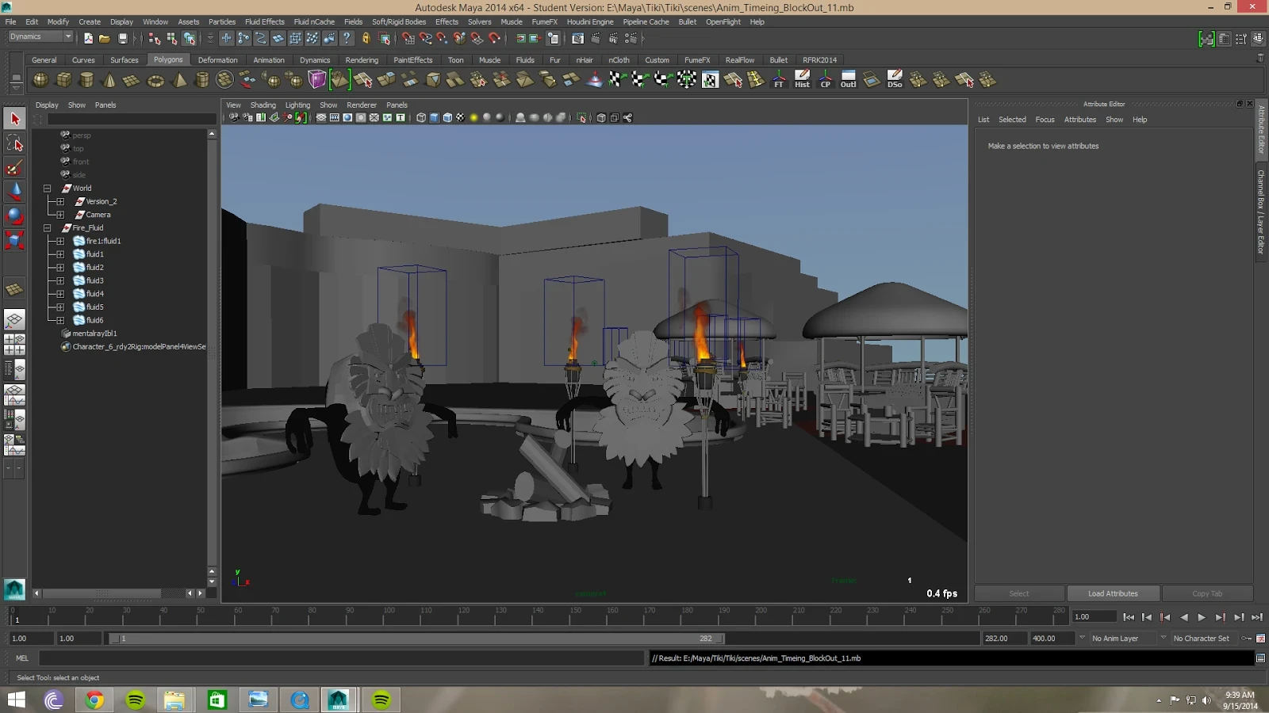The image size is (1269, 713).
Task: Jump to the start of playback range
Action: (1129, 617)
